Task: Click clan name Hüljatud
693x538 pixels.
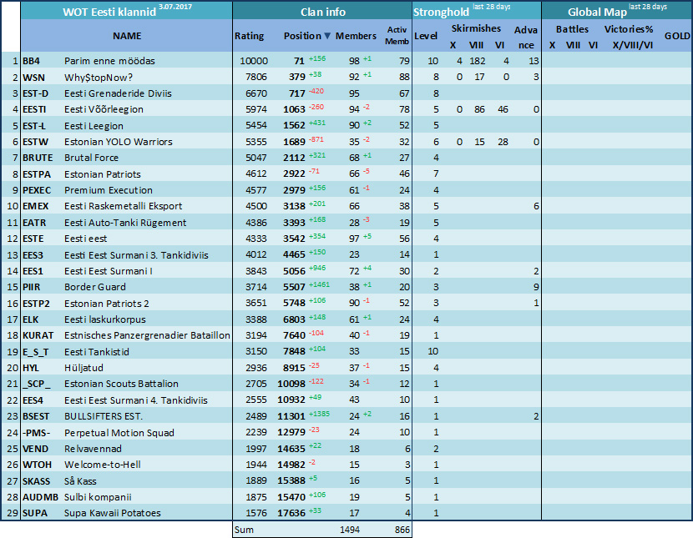Action: point(83,368)
